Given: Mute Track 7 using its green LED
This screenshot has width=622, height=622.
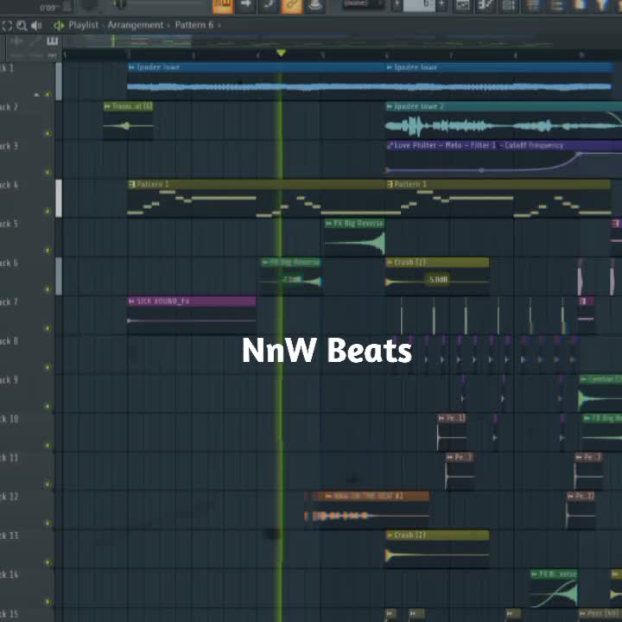Looking at the screenshot, I should (48, 328).
